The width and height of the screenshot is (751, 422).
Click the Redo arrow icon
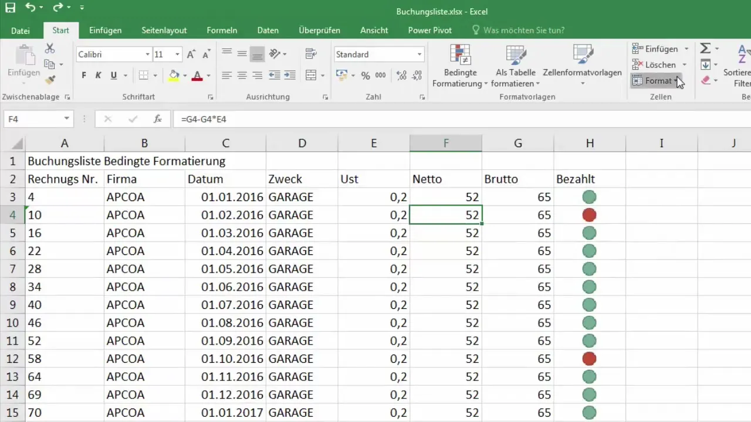57,8
